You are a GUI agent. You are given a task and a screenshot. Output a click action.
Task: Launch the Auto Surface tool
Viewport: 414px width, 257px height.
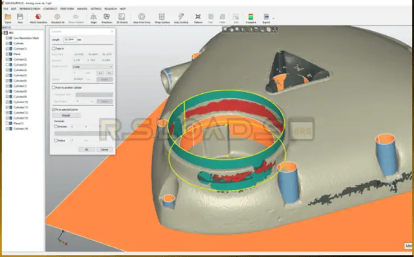click(181, 18)
